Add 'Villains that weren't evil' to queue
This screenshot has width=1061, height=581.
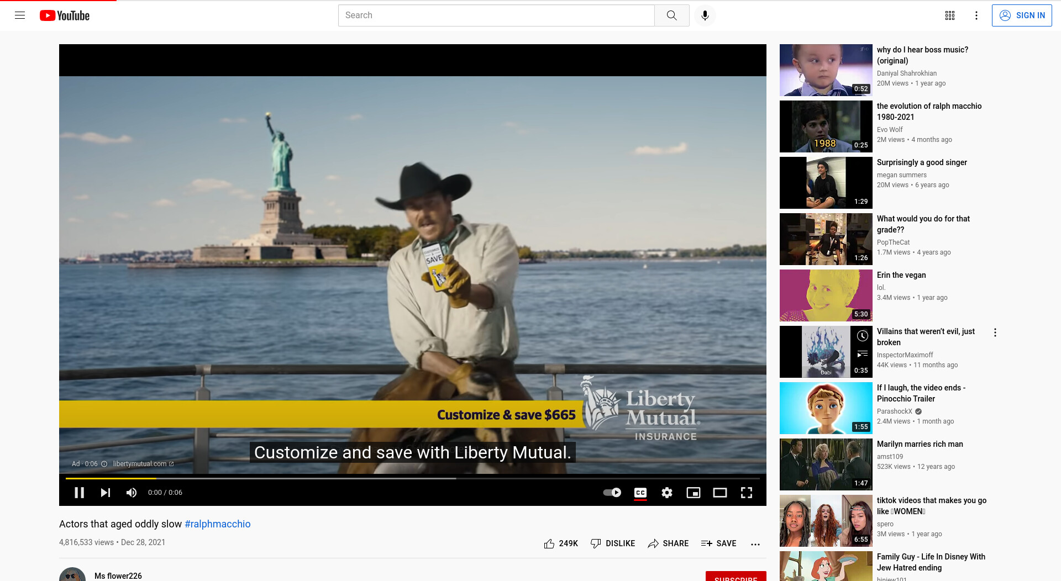tap(863, 354)
